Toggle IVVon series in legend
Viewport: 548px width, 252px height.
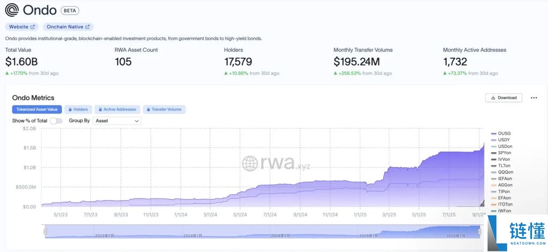tap(501, 159)
